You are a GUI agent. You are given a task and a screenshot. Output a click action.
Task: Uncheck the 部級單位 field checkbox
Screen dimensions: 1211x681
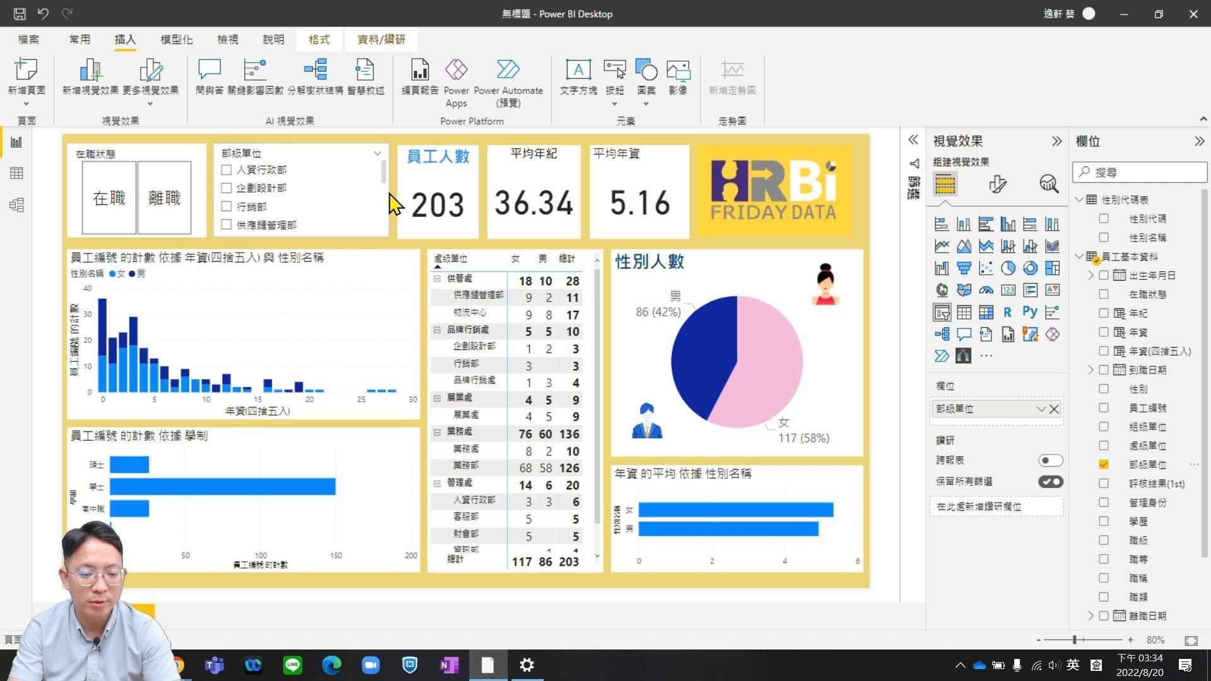1103,464
